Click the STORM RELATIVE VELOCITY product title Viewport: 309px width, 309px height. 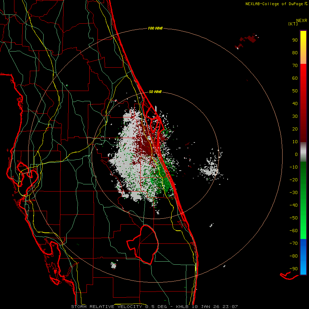[107, 307]
